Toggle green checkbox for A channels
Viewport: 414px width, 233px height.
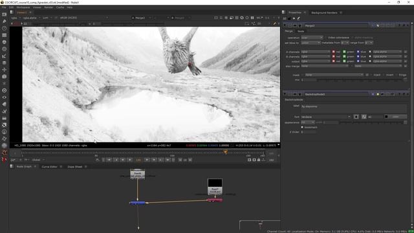pos(344,52)
